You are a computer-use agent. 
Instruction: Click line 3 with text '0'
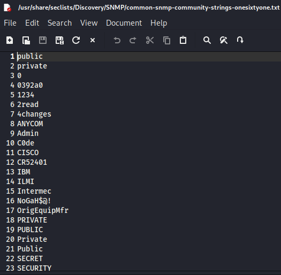pyautogui.click(x=19, y=75)
